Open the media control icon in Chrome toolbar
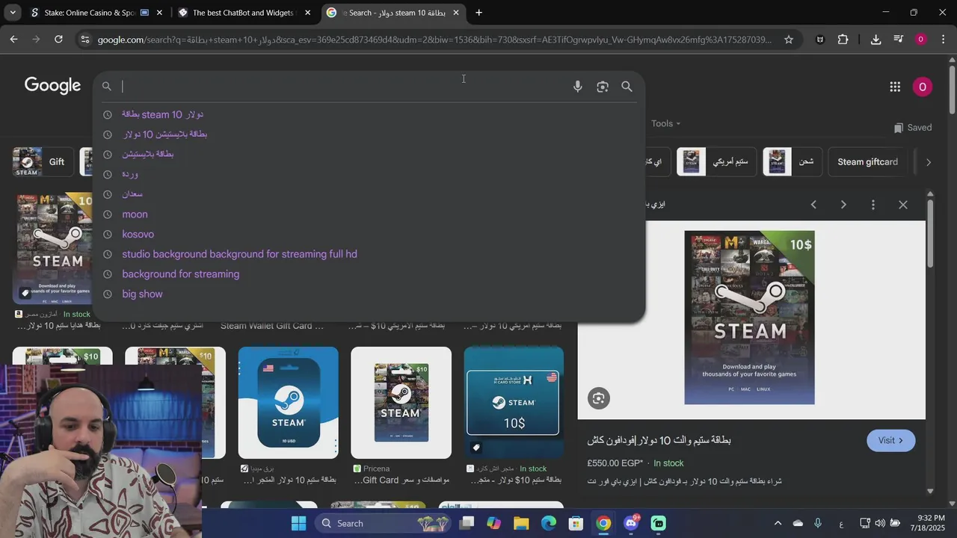957x538 pixels. pos(899,40)
